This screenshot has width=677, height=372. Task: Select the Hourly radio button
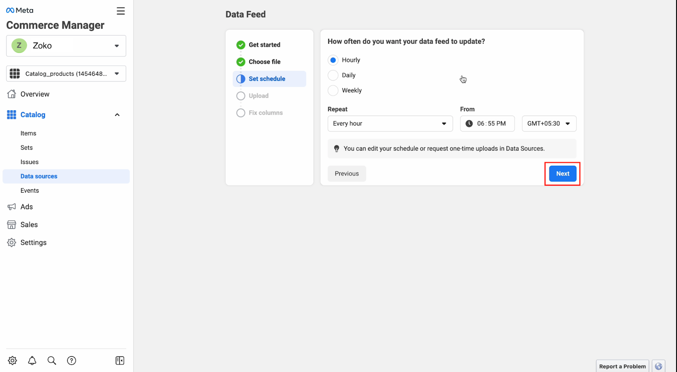tap(333, 60)
